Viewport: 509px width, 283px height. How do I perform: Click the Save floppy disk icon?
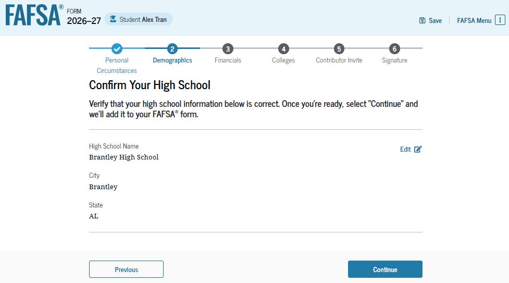click(422, 20)
